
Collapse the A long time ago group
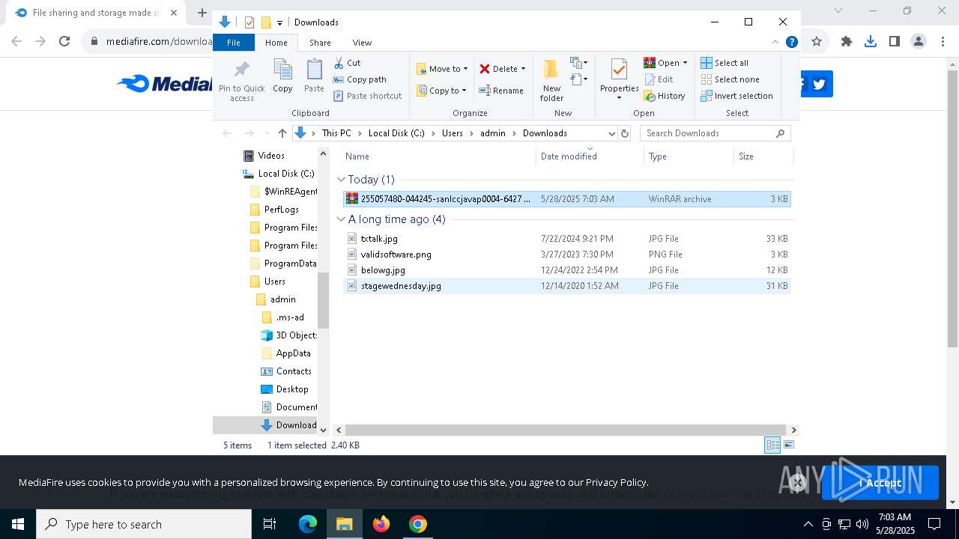(342, 219)
